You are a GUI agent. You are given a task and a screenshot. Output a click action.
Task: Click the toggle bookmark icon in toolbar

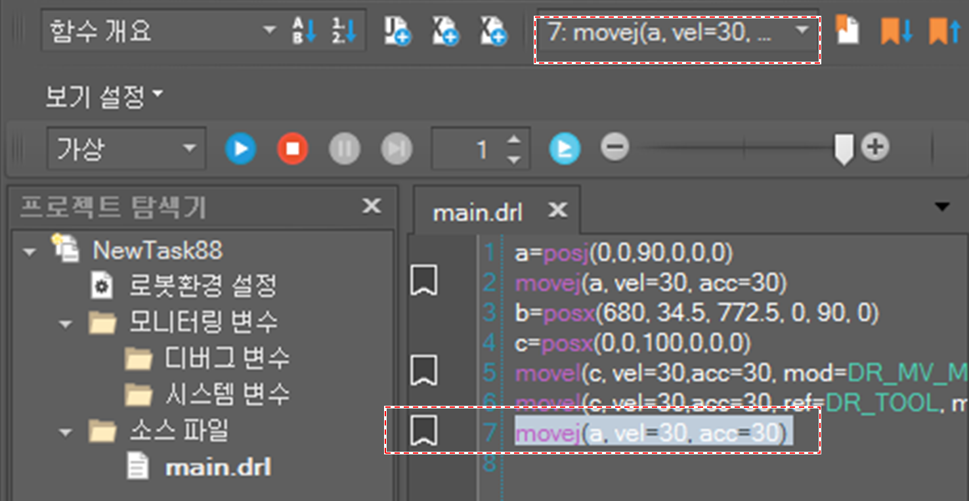click(848, 30)
